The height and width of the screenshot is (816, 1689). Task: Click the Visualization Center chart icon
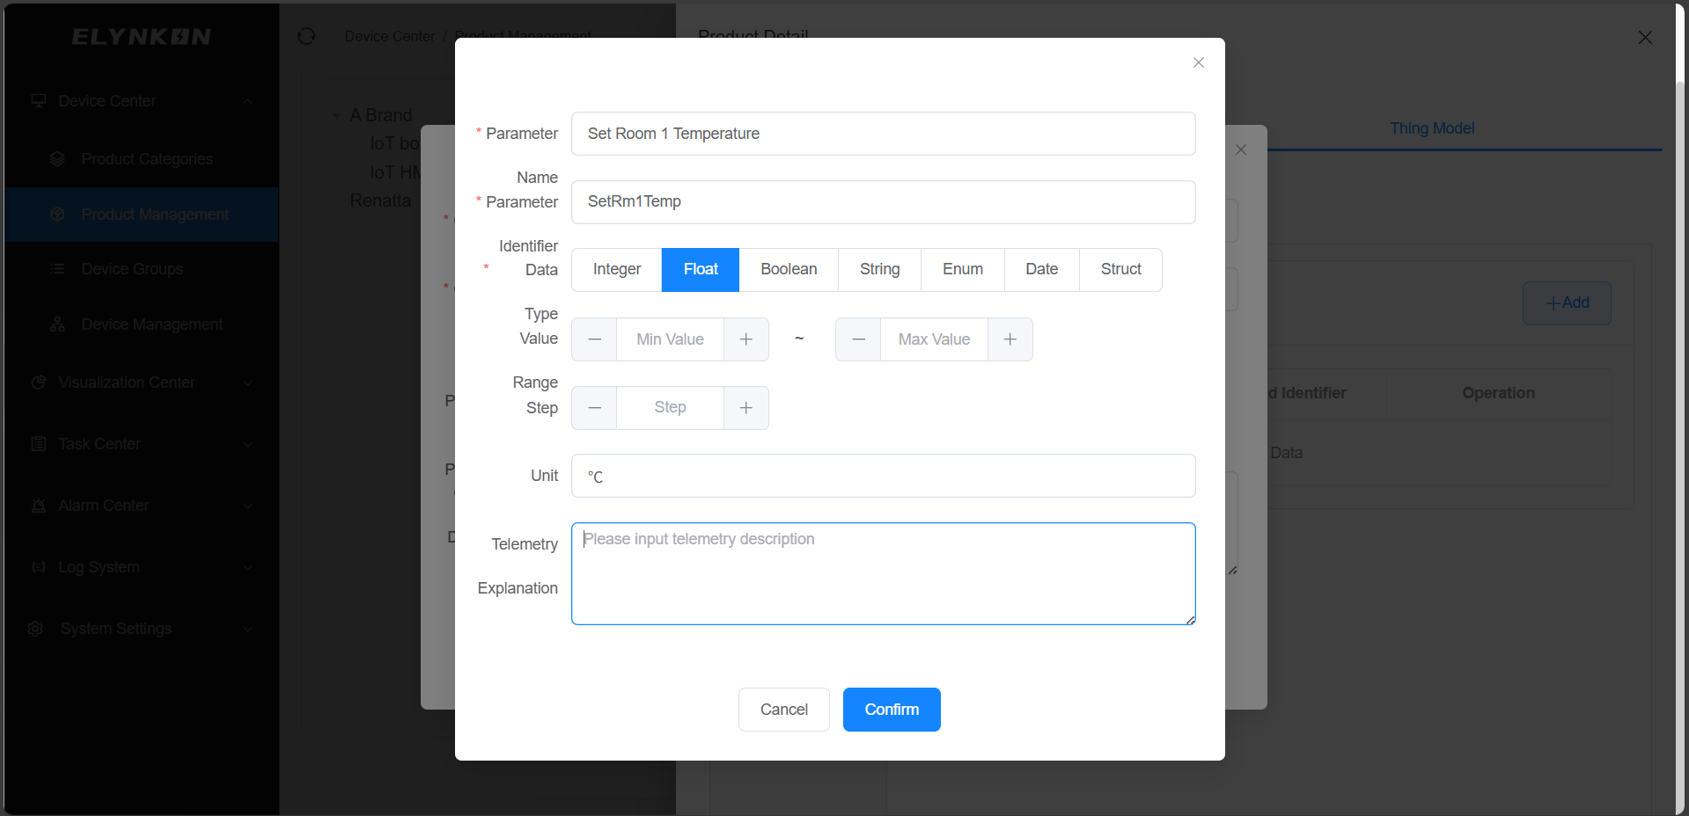[x=39, y=382]
